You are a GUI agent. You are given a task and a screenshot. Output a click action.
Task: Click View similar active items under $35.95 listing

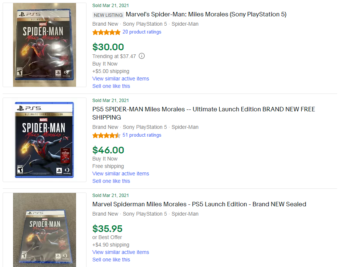(120, 252)
